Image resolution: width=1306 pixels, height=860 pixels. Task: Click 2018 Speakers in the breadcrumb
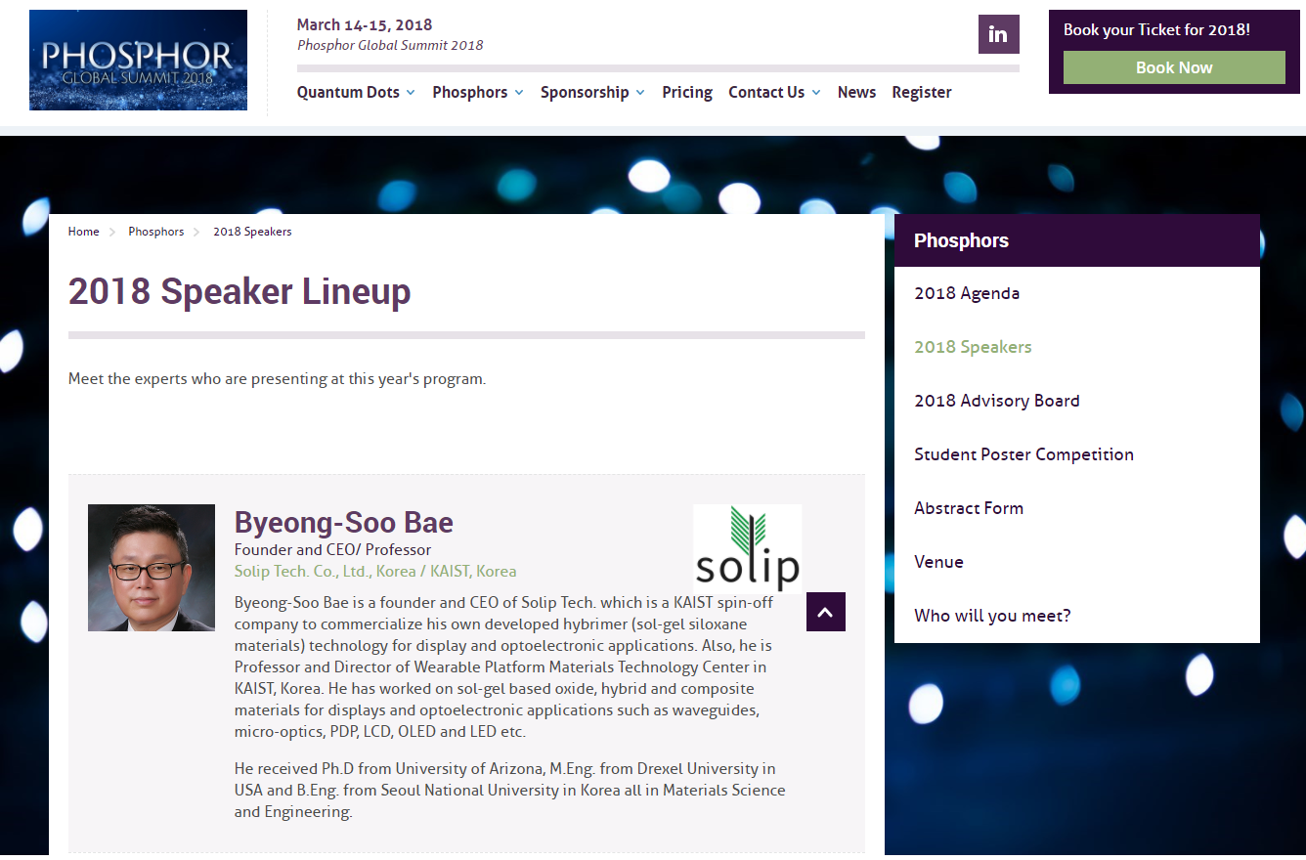pyautogui.click(x=252, y=232)
